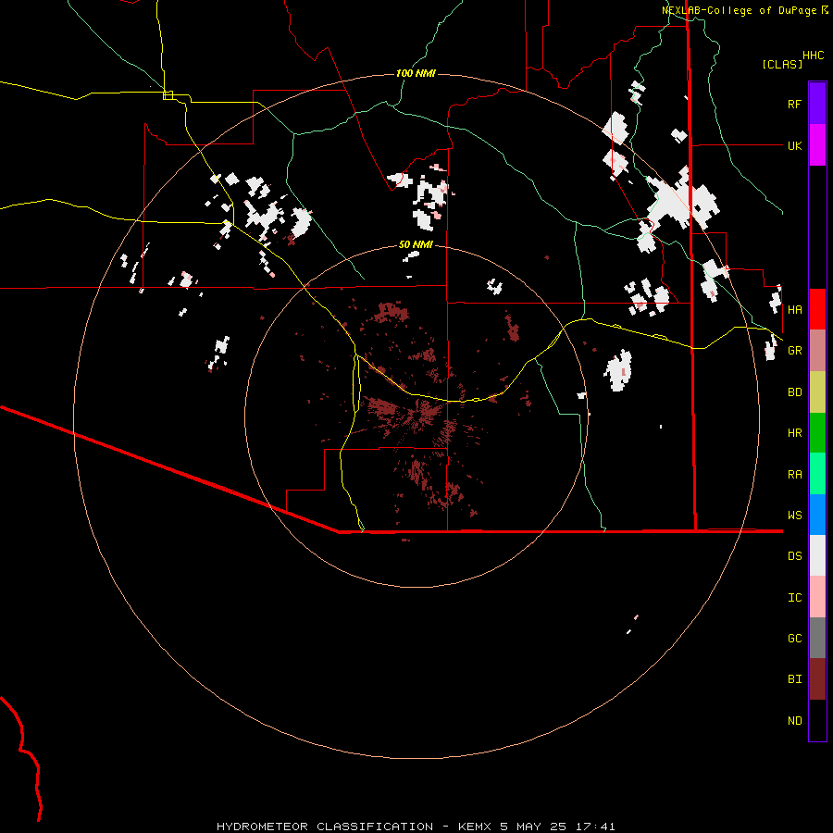Click the RA light green legend swatch

(817, 474)
